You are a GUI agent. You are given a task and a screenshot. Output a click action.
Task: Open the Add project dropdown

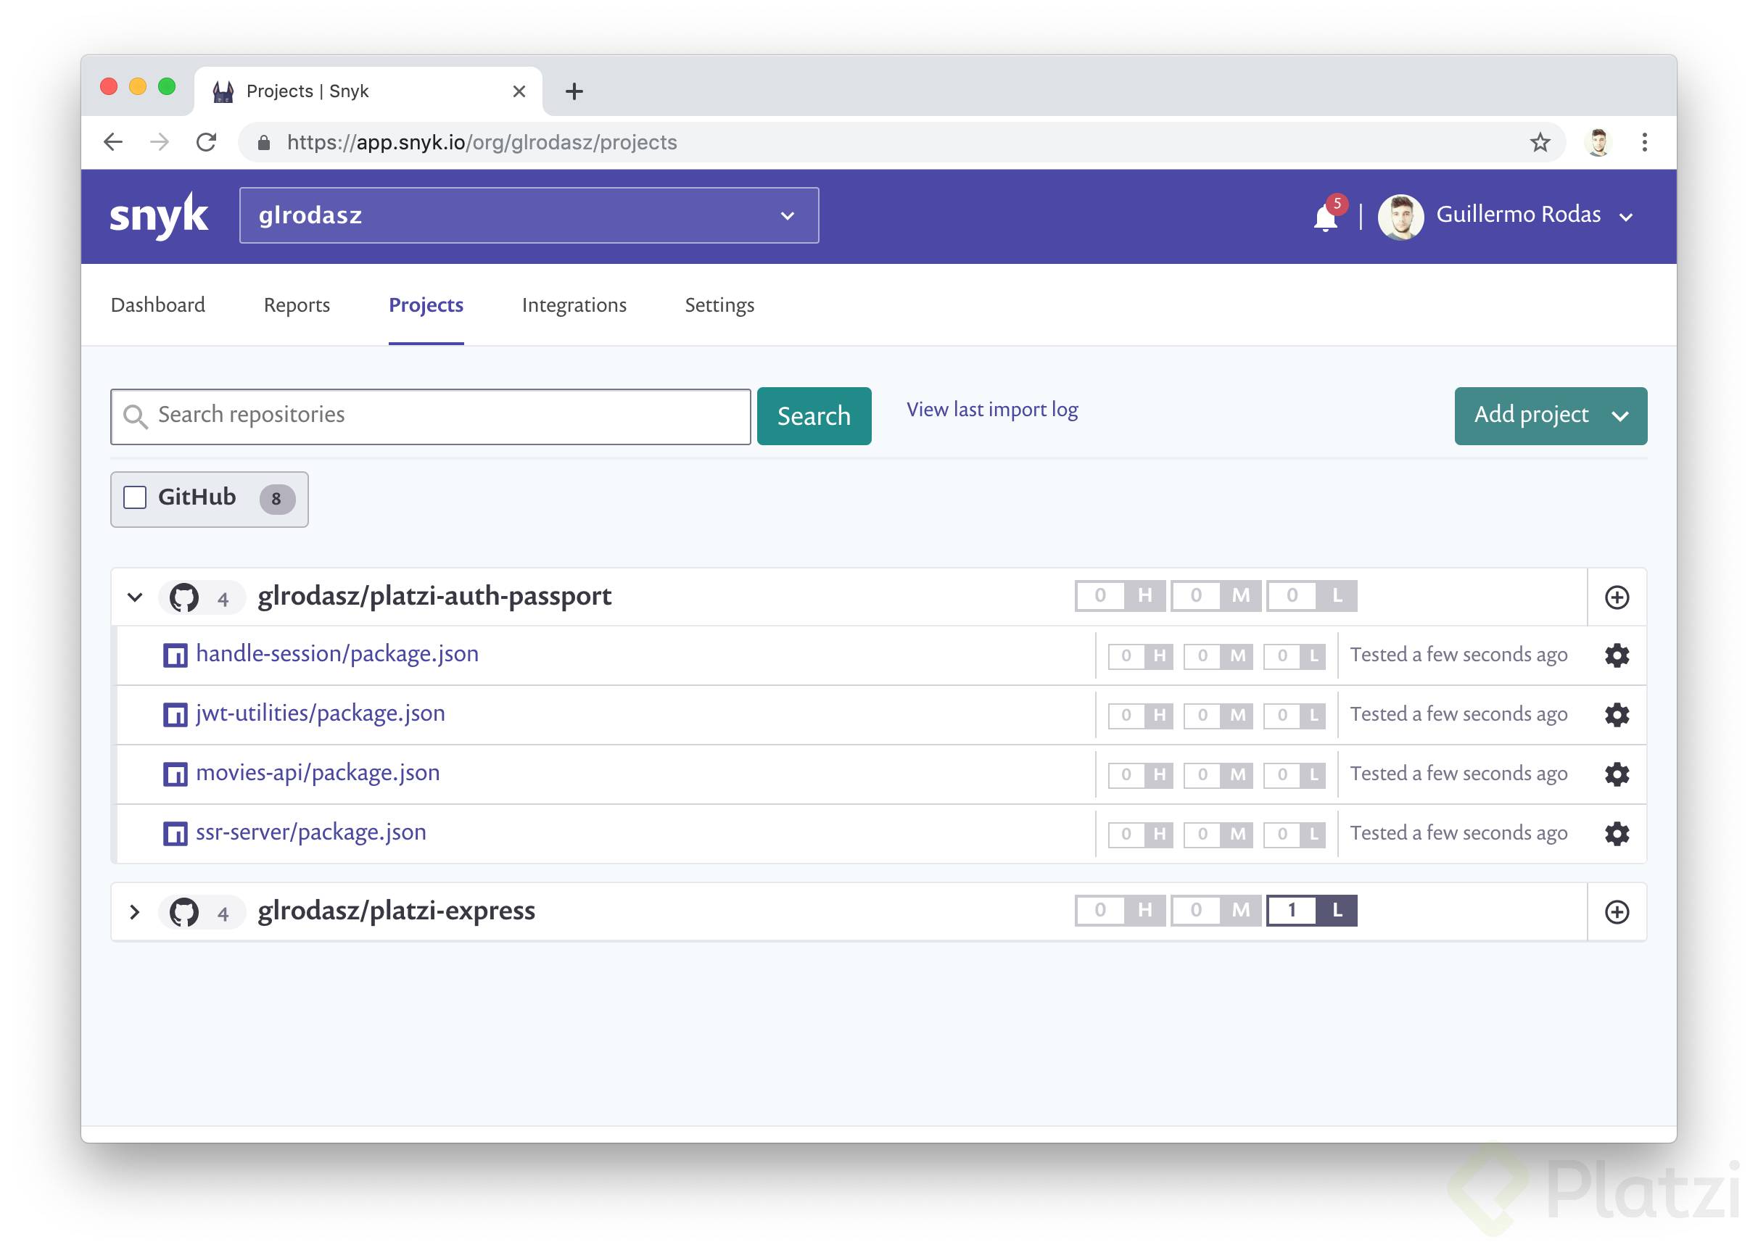1550,415
